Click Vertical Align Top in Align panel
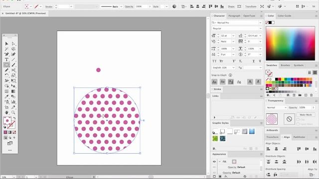The image size is (319, 179). click(x=299, y=149)
